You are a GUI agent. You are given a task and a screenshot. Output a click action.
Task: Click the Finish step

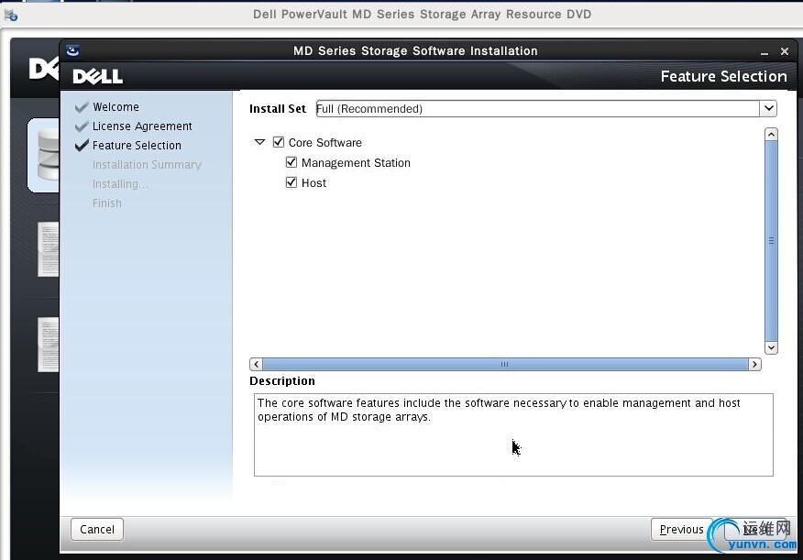[107, 203]
